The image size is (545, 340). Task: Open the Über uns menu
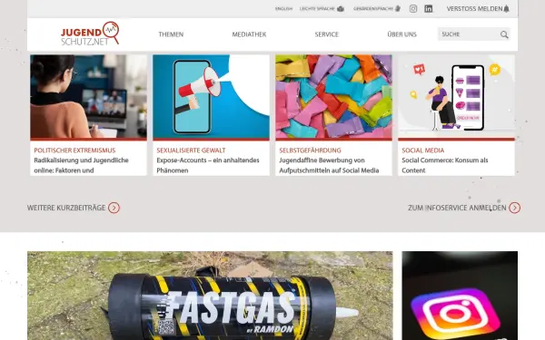point(401,34)
